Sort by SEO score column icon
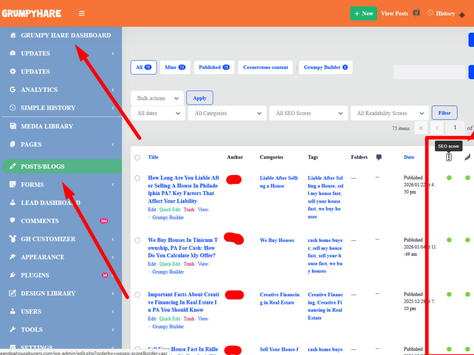The image size is (474, 355). tap(448, 157)
